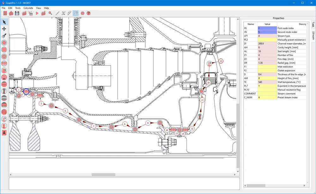Click the 'Manual resistance flag' description
The height and width of the screenshot is (194, 316).
click(x=289, y=90)
